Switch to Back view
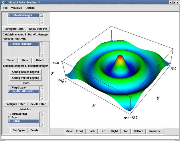The width and height of the screenshot is (180, 141). pyautogui.click(x=92, y=131)
